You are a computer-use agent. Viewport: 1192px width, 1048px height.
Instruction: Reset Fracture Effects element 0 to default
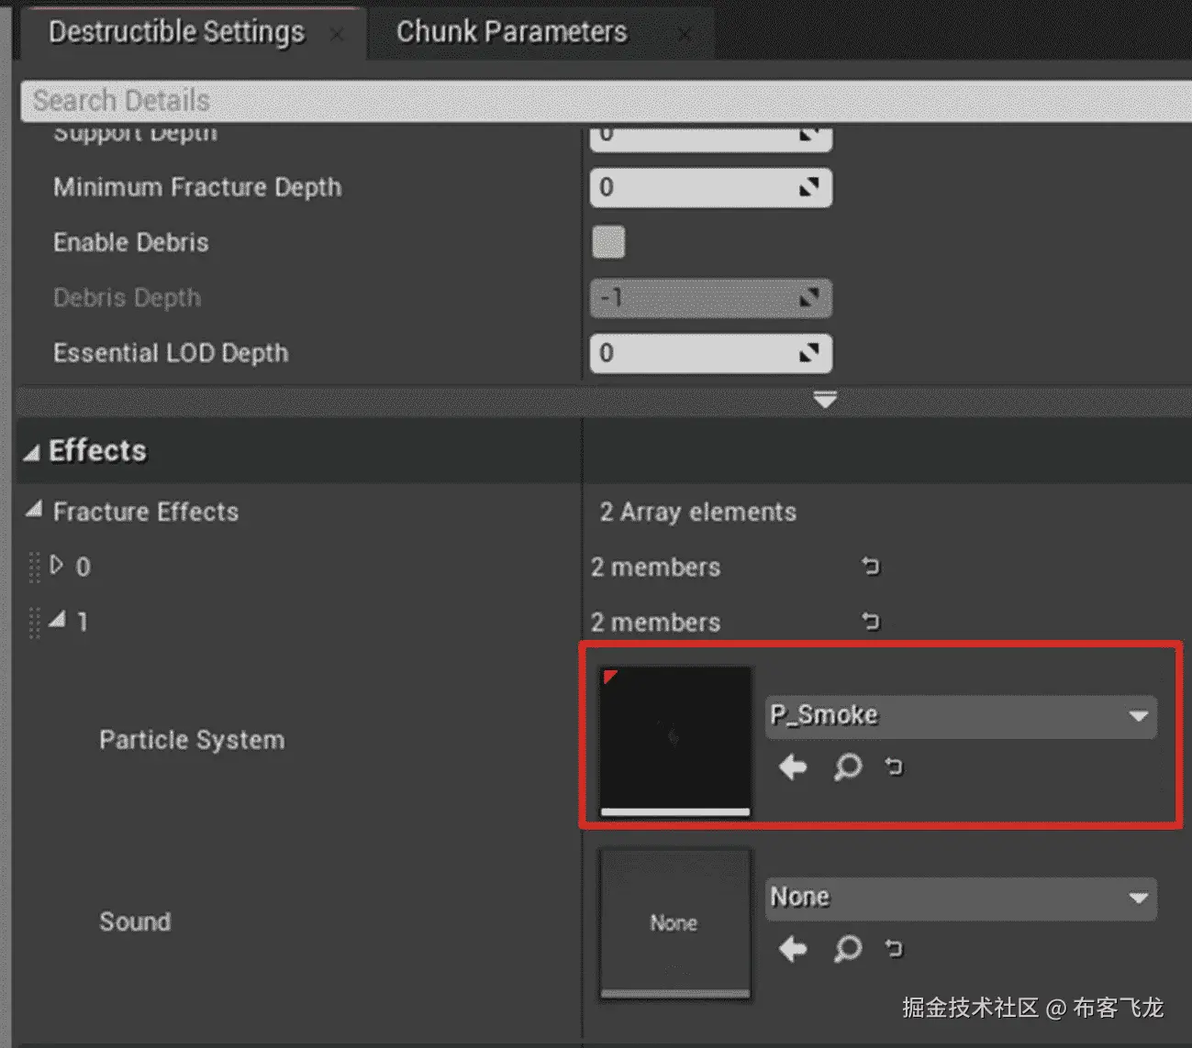coord(871,567)
